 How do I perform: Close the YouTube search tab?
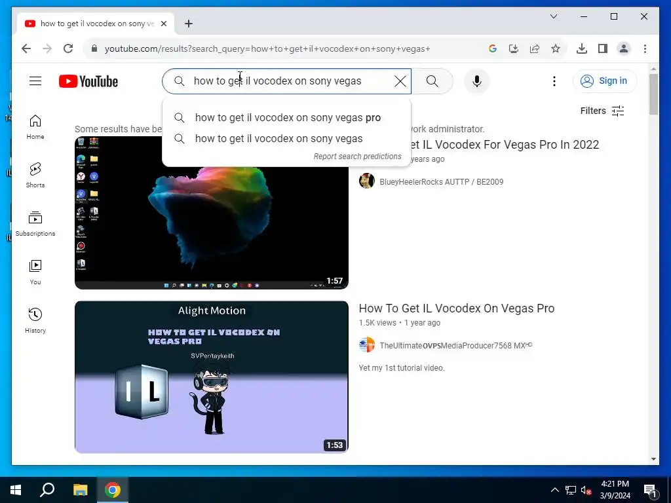pyautogui.click(x=163, y=24)
